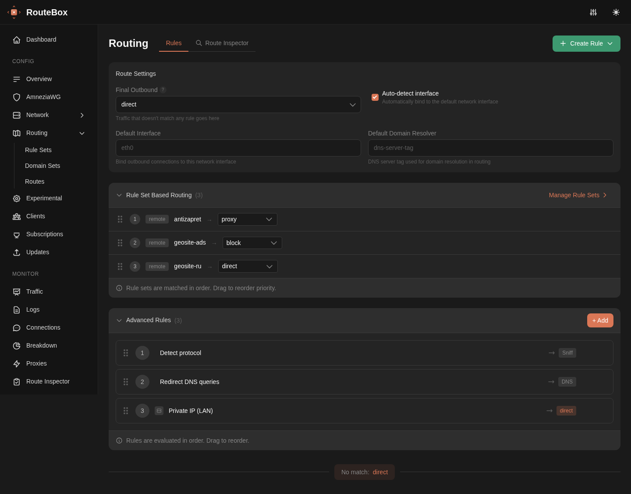Open settings sliders icon in top bar

pos(593,12)
